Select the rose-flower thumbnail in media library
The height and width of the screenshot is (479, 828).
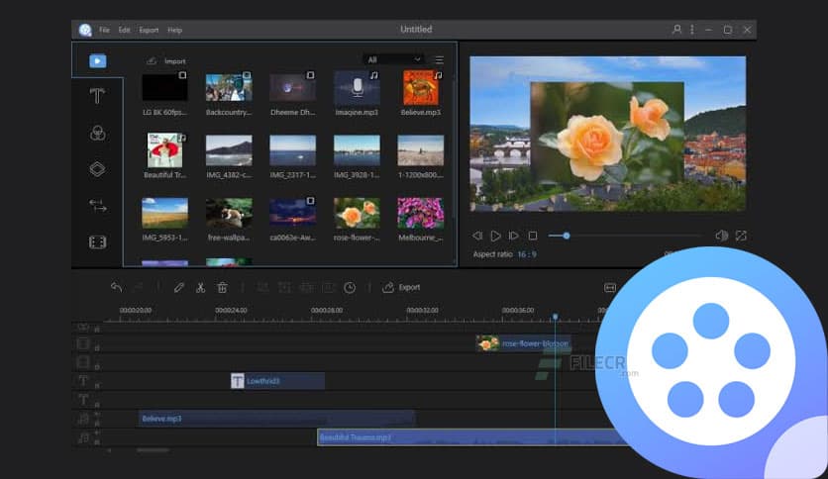pyautogui.click(x=357, y=213)
